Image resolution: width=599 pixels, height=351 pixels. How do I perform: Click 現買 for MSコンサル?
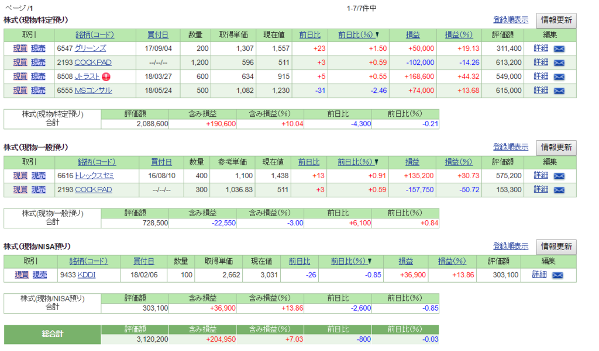tap(20, 91)
